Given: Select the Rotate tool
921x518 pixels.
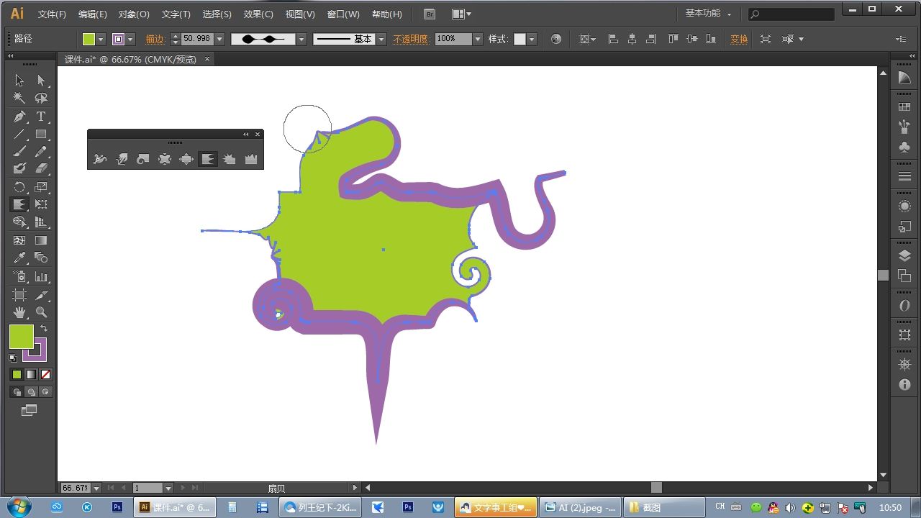Looking at the screenshot, I should coord(19,187).
